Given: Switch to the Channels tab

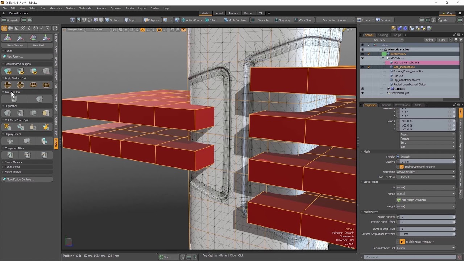Looking at the screenshot, I should [385, 105].
